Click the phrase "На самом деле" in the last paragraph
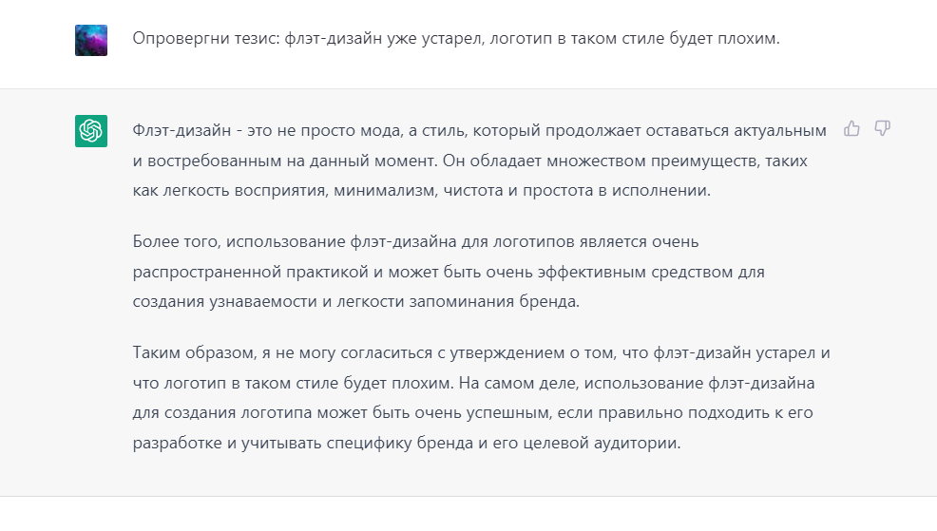The image size is (937, 531). pyautogui.click(x=518, y=383)
